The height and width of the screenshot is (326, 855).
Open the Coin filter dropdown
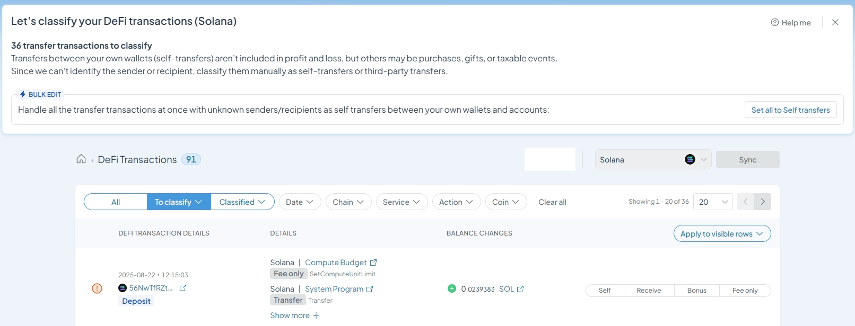[505, 202]
